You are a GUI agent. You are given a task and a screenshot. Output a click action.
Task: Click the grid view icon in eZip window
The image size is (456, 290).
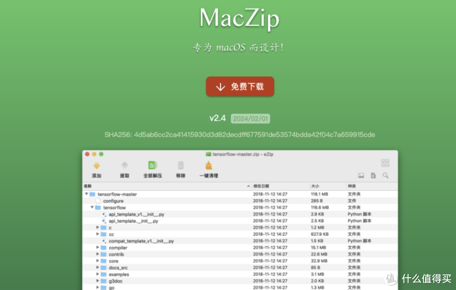[385, 163]
